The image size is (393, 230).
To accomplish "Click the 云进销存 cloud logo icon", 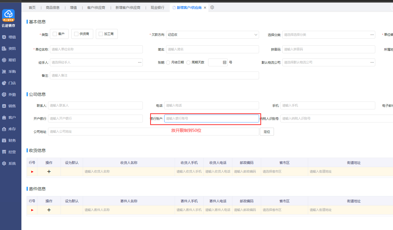I will 8,15.
